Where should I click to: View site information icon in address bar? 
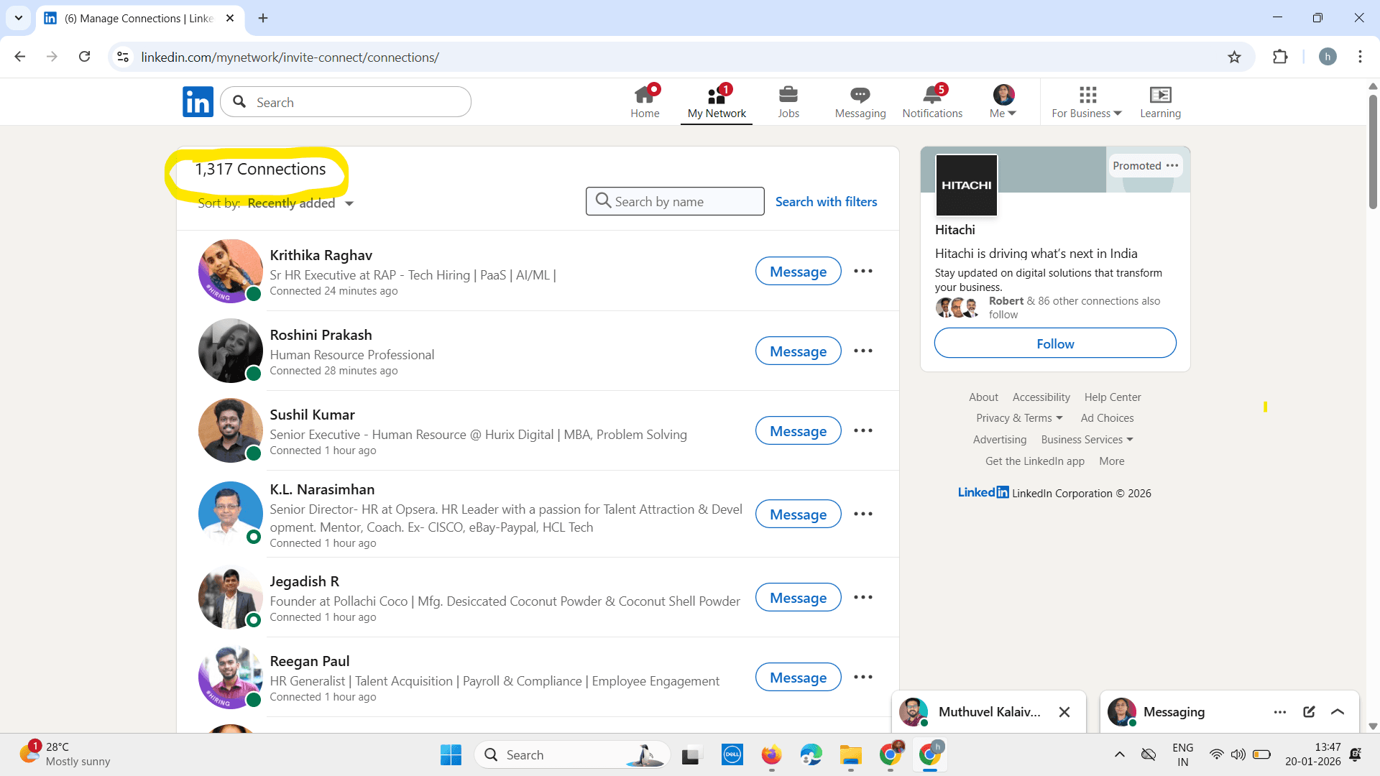click(x=123, y=57)
